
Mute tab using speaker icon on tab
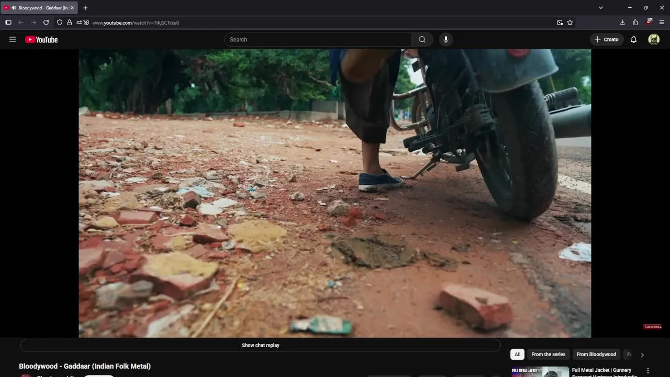(x=14, y=8)
